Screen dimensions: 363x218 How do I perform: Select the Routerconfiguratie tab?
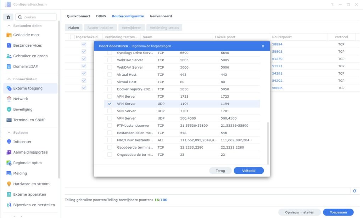[x=128, y=16]
